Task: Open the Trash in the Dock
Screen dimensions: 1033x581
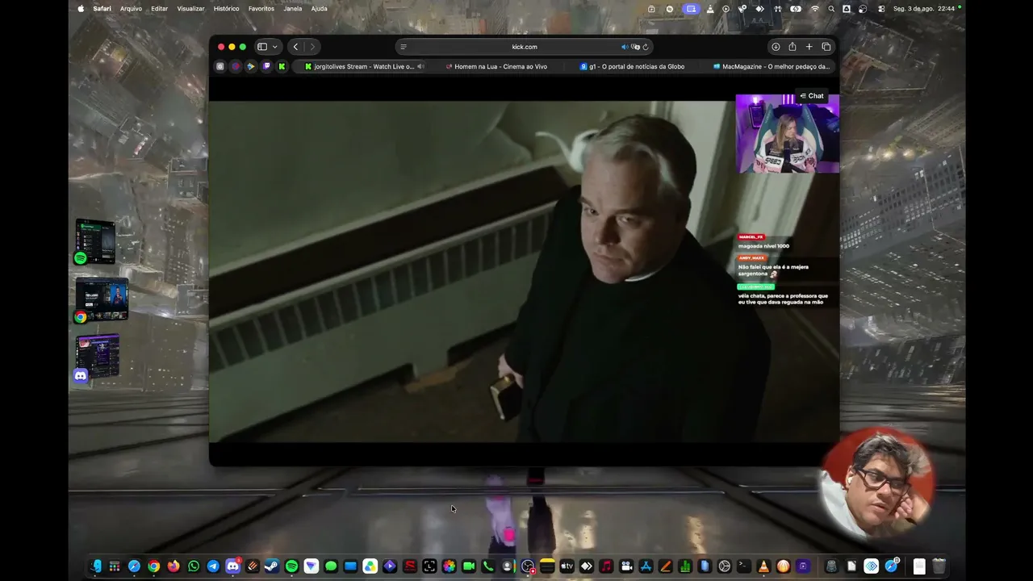Action: point(939,566)
